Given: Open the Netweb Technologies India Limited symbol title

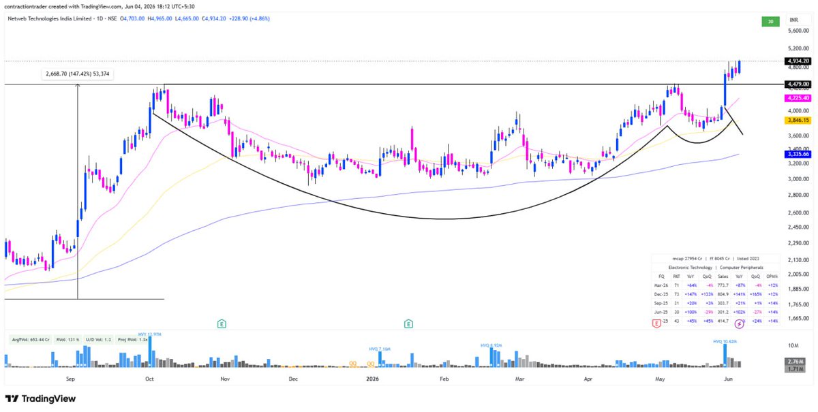Looking at the screenshot, I should coord(50,19).
